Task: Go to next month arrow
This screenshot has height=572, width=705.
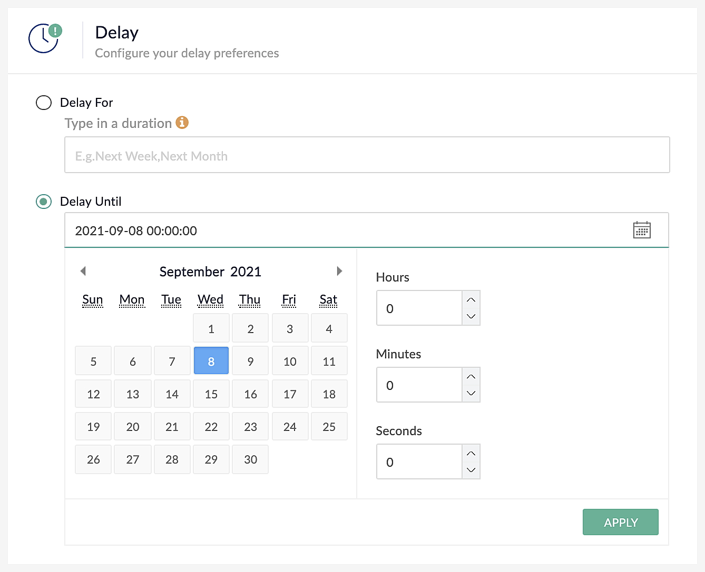Action: click(339, 271)
